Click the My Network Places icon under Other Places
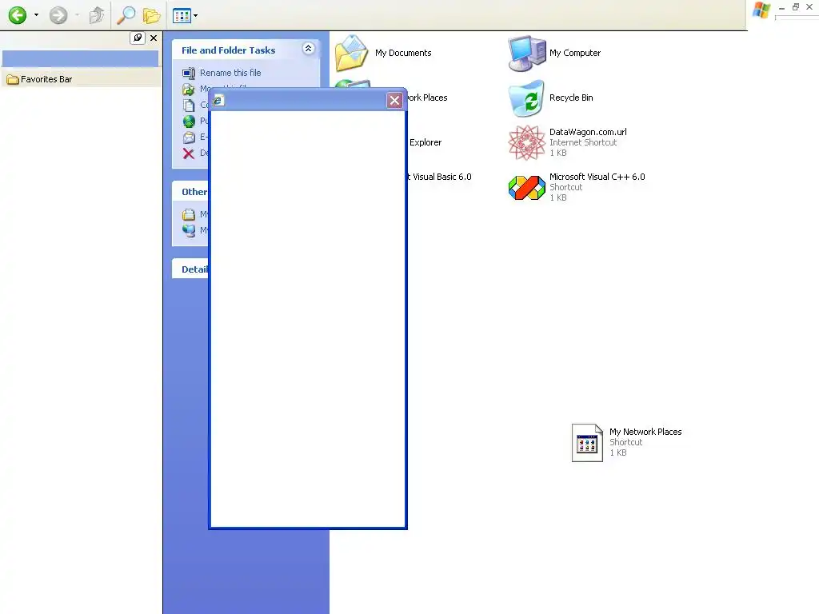The width and height of the screenshot is (819, 614). tap(189, 230)
